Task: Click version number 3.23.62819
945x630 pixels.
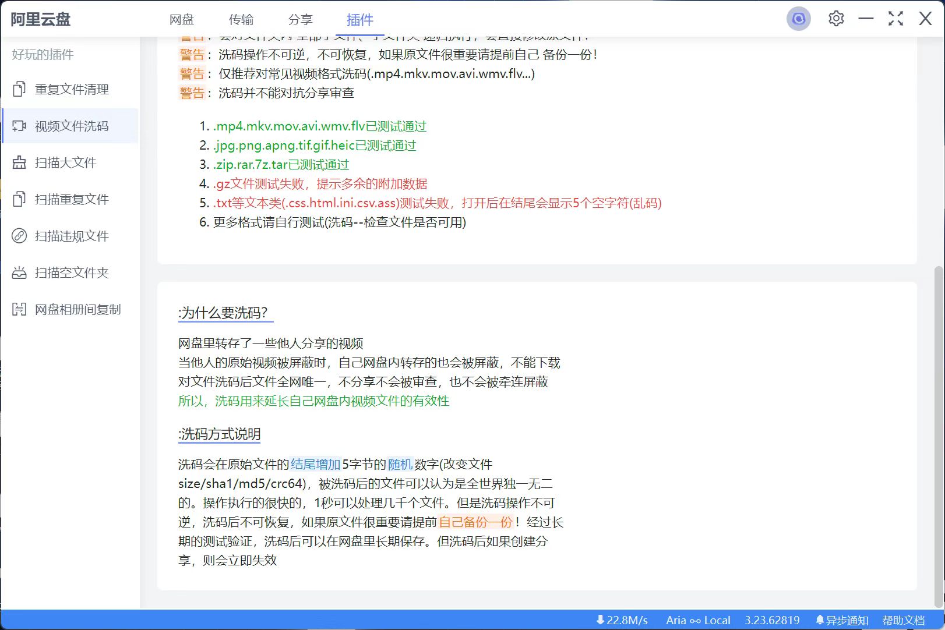Action: click(772, 620)
